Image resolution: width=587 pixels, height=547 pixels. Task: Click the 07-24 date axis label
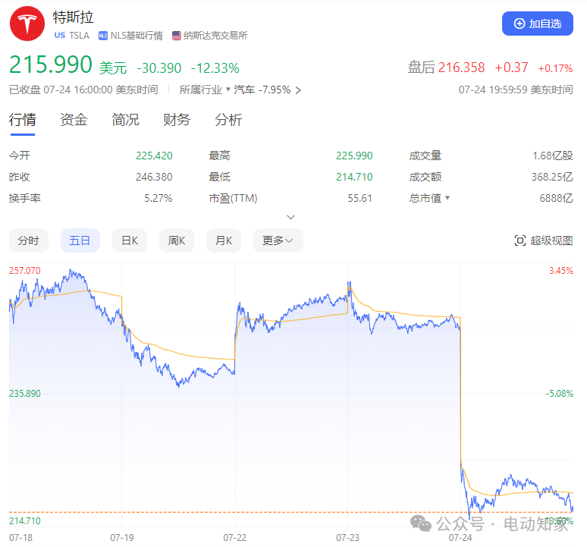[x=460, y=538]
